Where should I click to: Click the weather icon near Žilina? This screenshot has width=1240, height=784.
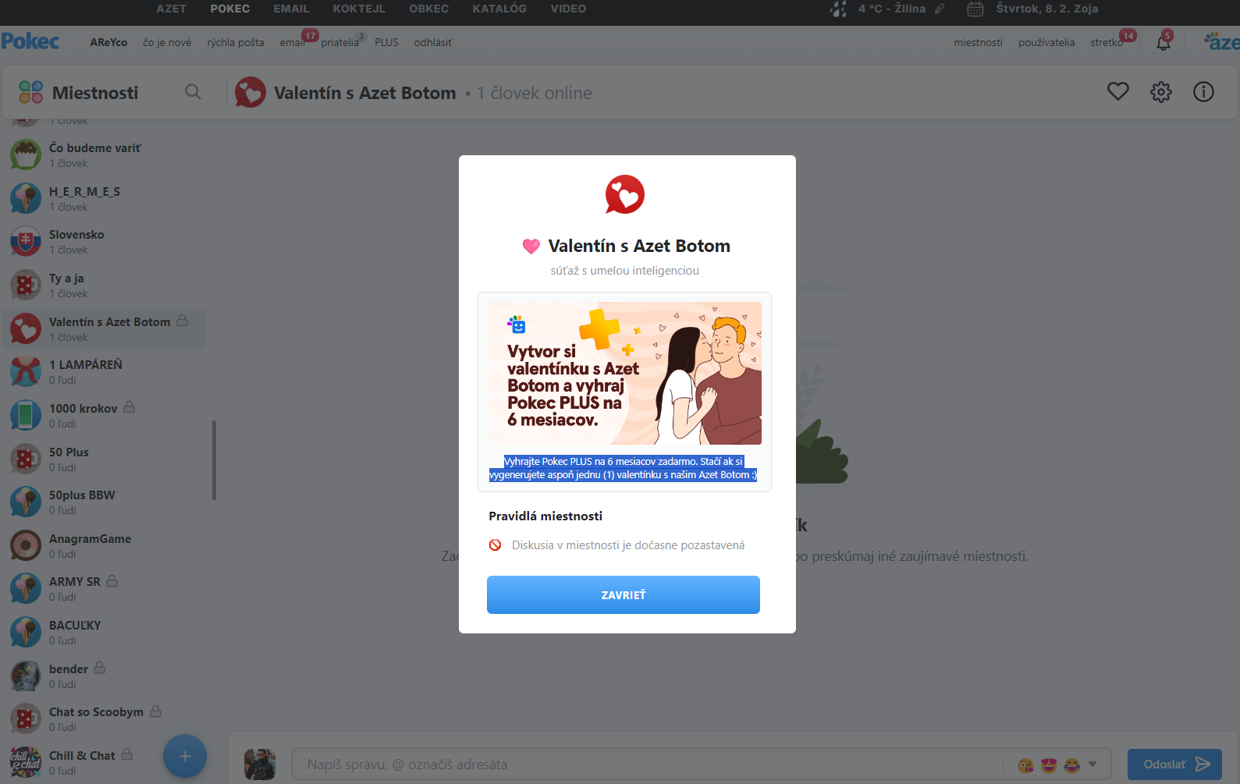[838, 9]
